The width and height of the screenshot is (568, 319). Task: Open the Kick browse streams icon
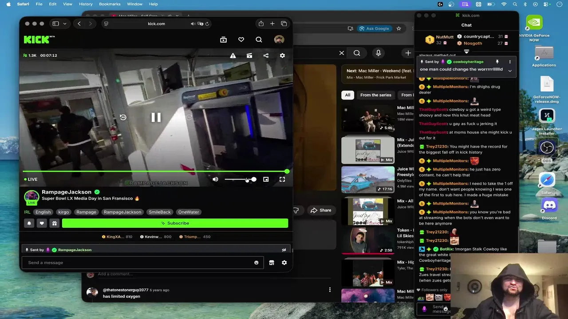point(223,40)
